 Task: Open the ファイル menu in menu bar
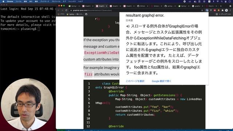point(19,1)
